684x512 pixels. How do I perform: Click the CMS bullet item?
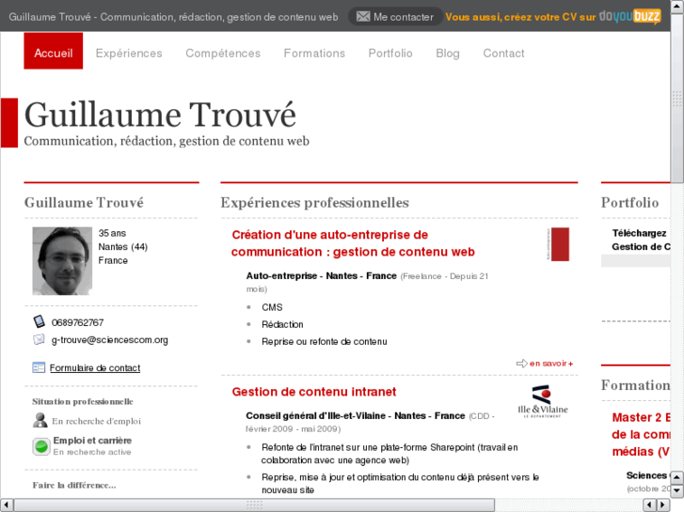click(272, 307)
